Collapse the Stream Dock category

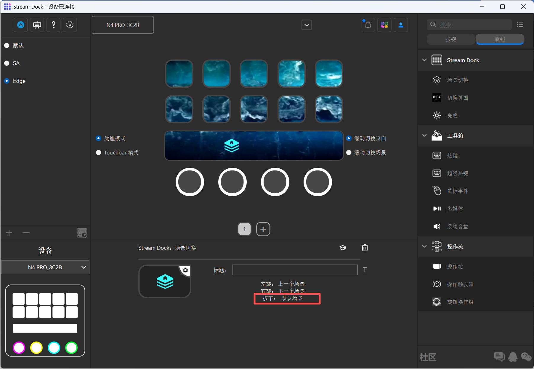(x=424, y=60)
